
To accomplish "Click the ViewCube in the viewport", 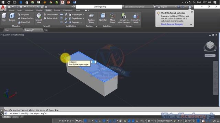I will click(x=210, y=45).
